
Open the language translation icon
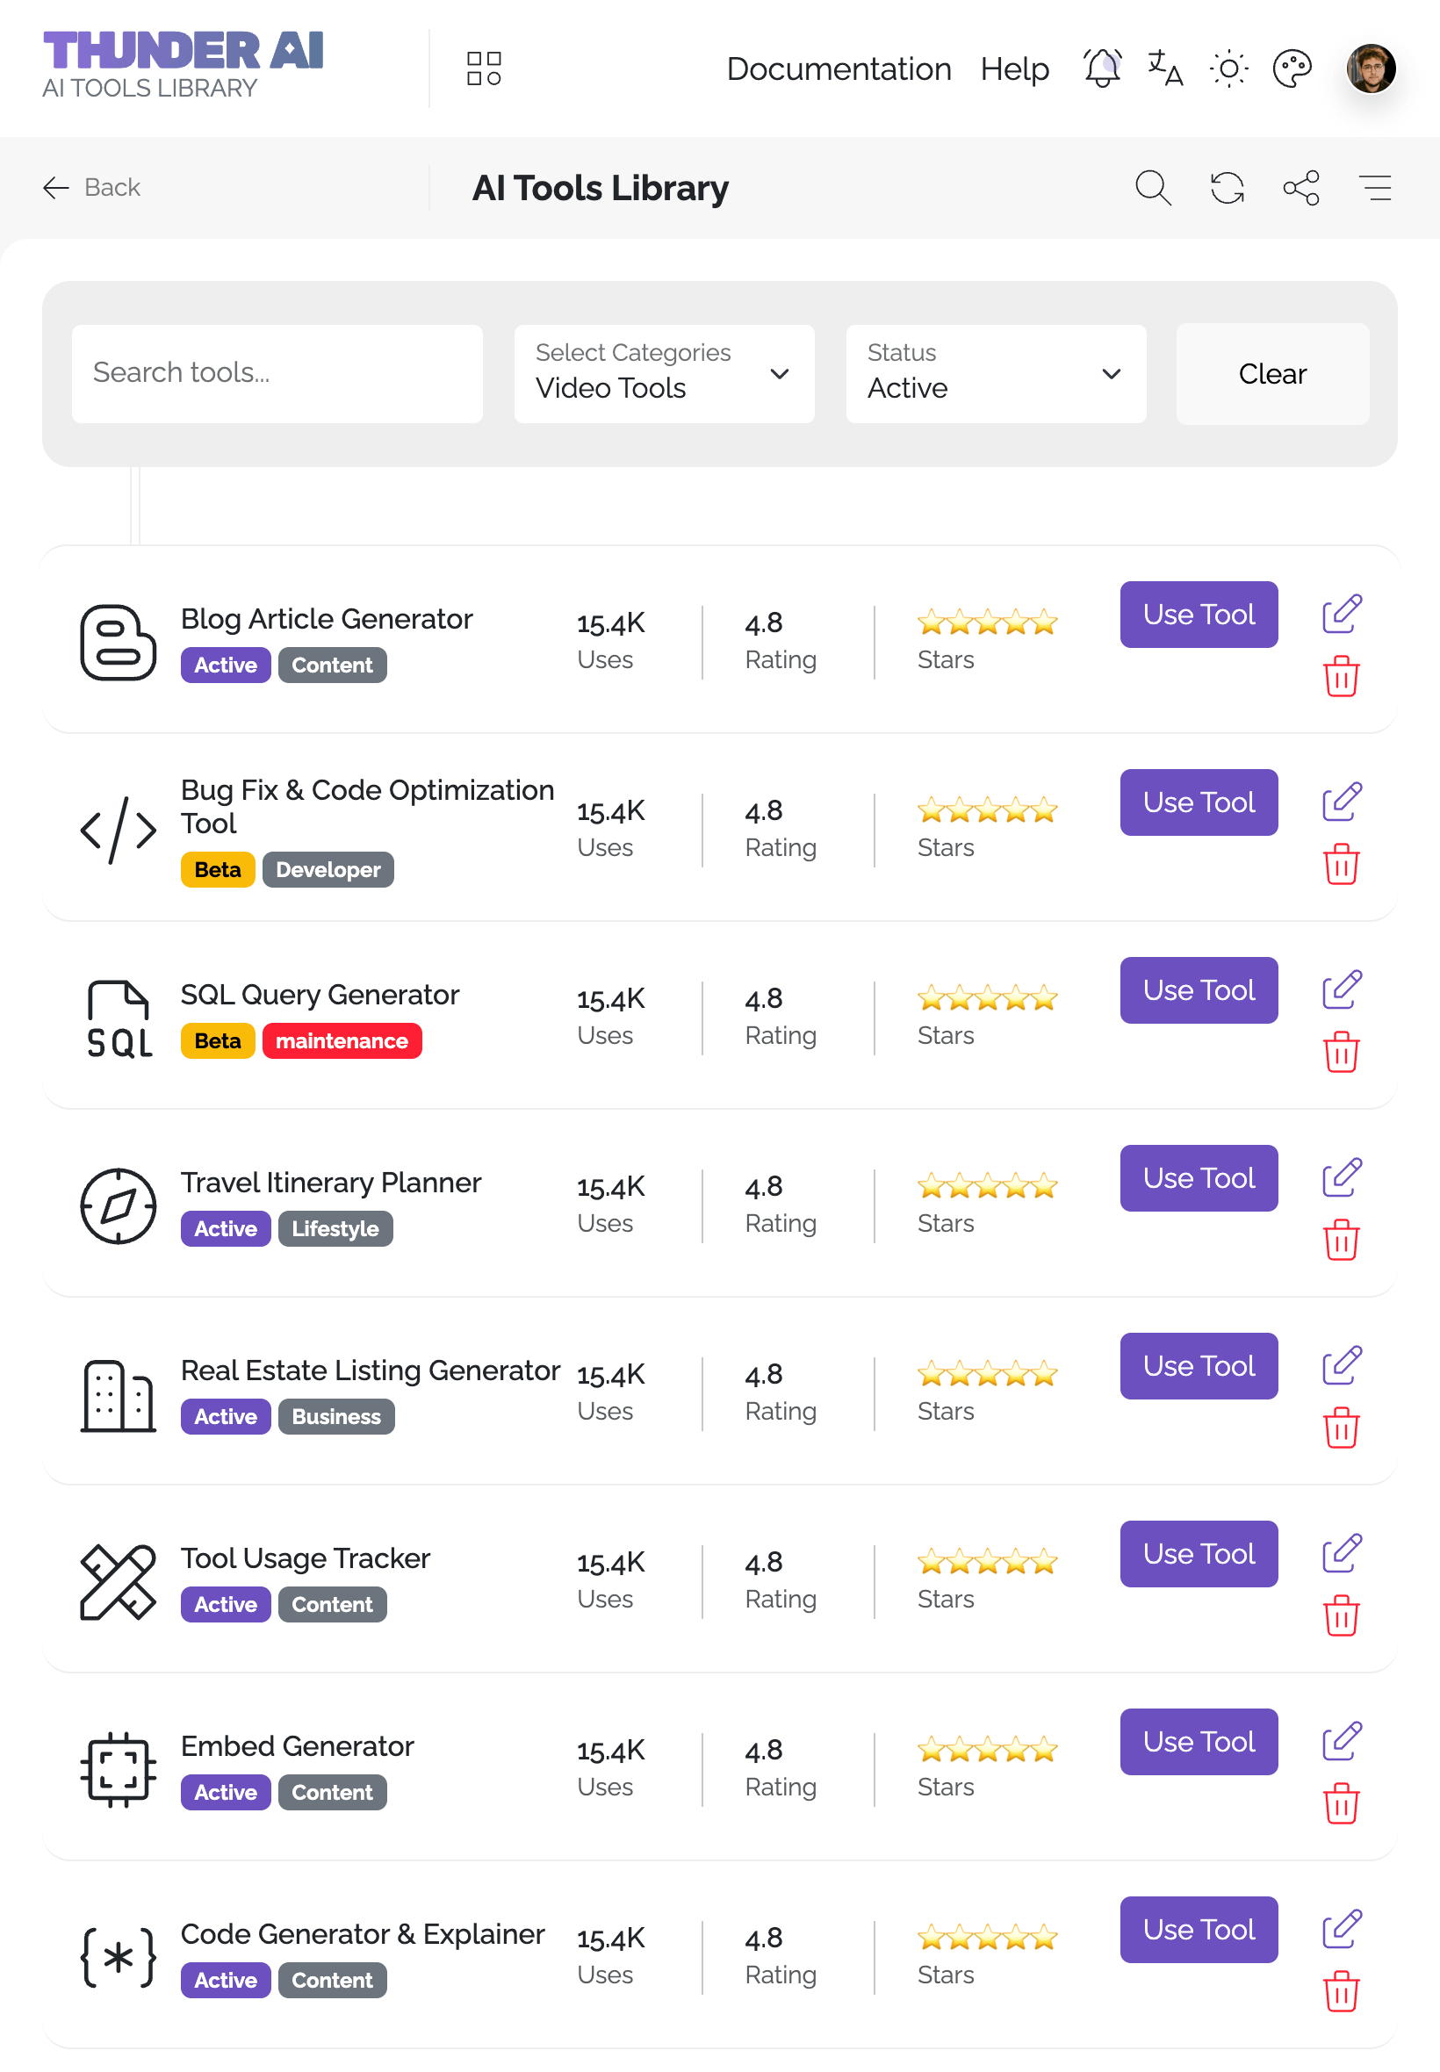pyautogui.click(x=1165, y=68)
